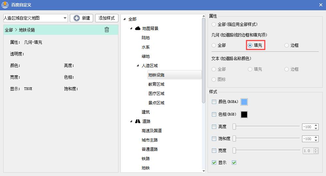Viewport: 326px width, 176px height.
Task: Delete the 地铁设施 style with trash icon
Action: pyautogui.click(x=107, y=30)
